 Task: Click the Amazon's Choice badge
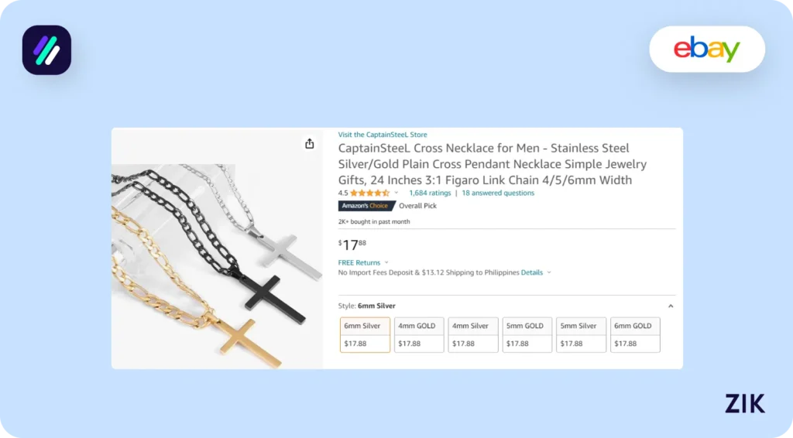tap(366, 206)
